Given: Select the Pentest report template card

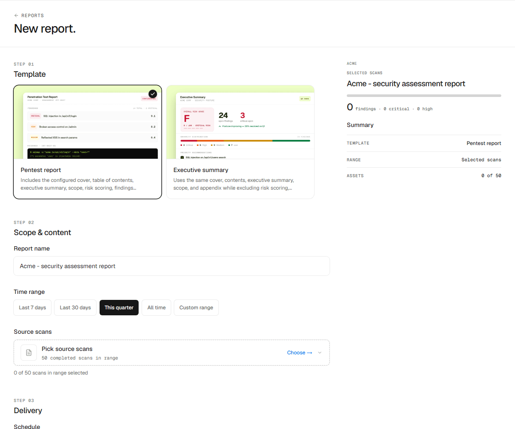Looking at the screenshot, I should 88,142.
